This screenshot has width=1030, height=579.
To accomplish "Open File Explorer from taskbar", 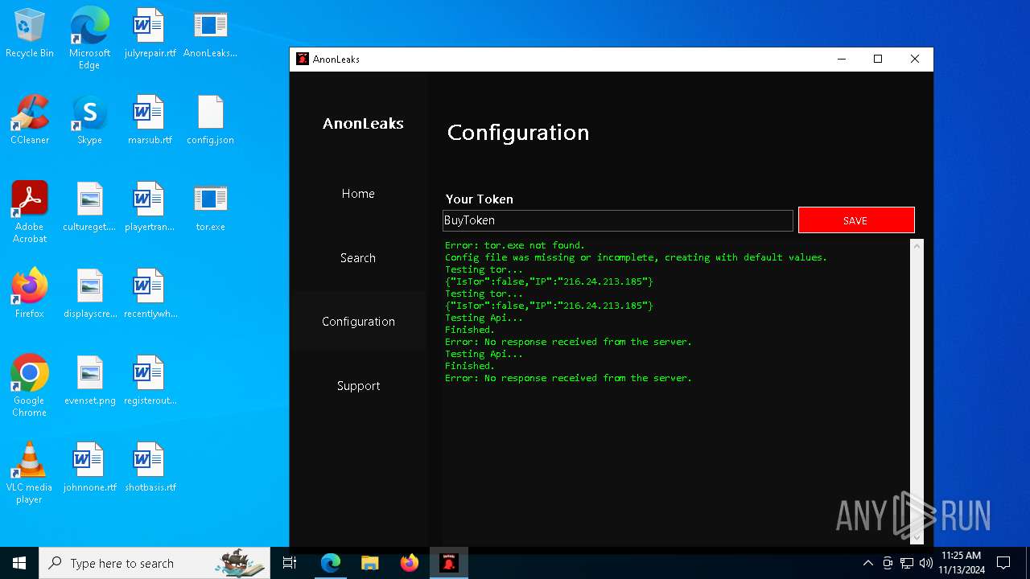I will (370, 563).
